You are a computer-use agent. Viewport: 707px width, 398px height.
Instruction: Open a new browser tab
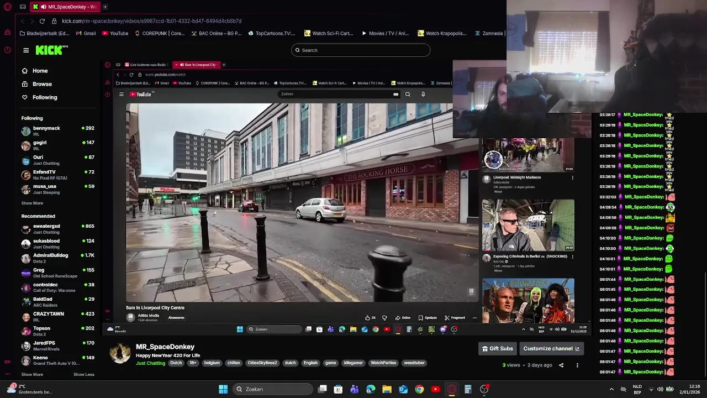[105, 7]
